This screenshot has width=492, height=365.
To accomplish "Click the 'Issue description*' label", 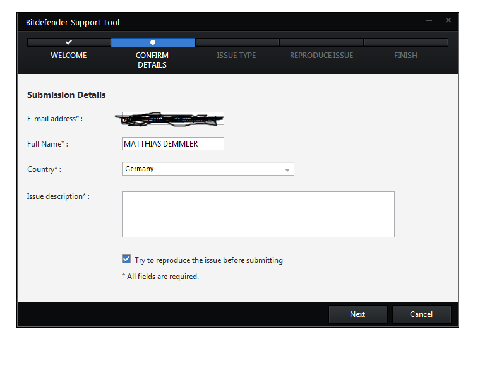I will (58, 196).
